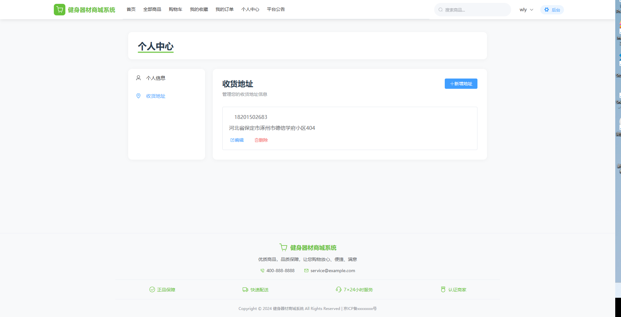Open 购物车 from the top menu

pos(176,9)
